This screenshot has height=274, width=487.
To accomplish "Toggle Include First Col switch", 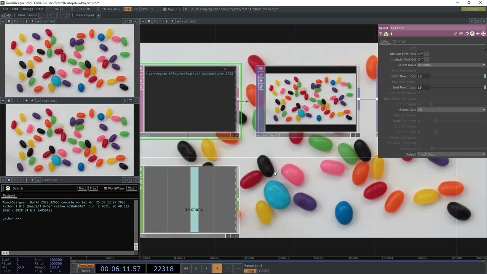I will [x=423, y=59].
